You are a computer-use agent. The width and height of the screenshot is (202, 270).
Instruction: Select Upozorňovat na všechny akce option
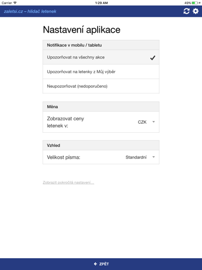pos(101,57)
